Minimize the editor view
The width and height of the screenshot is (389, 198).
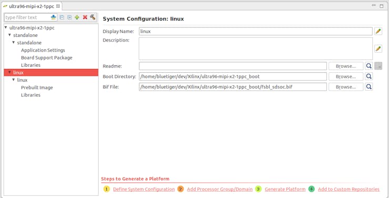tap(374, 5)
